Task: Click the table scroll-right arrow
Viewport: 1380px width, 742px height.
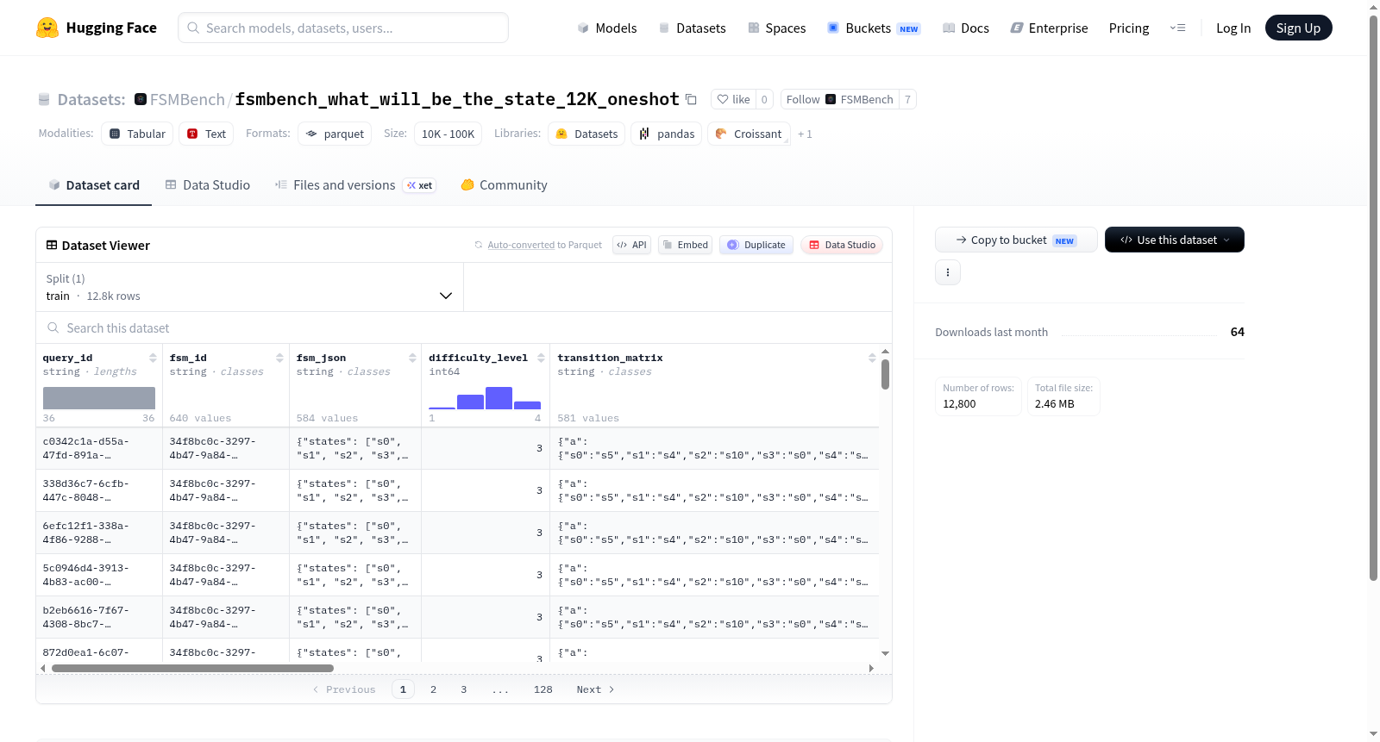Action: point(871,668)
